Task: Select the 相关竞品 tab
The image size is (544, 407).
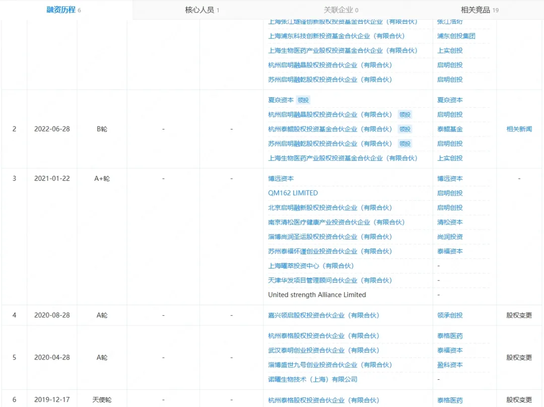Action: click(x=476, y=10)
